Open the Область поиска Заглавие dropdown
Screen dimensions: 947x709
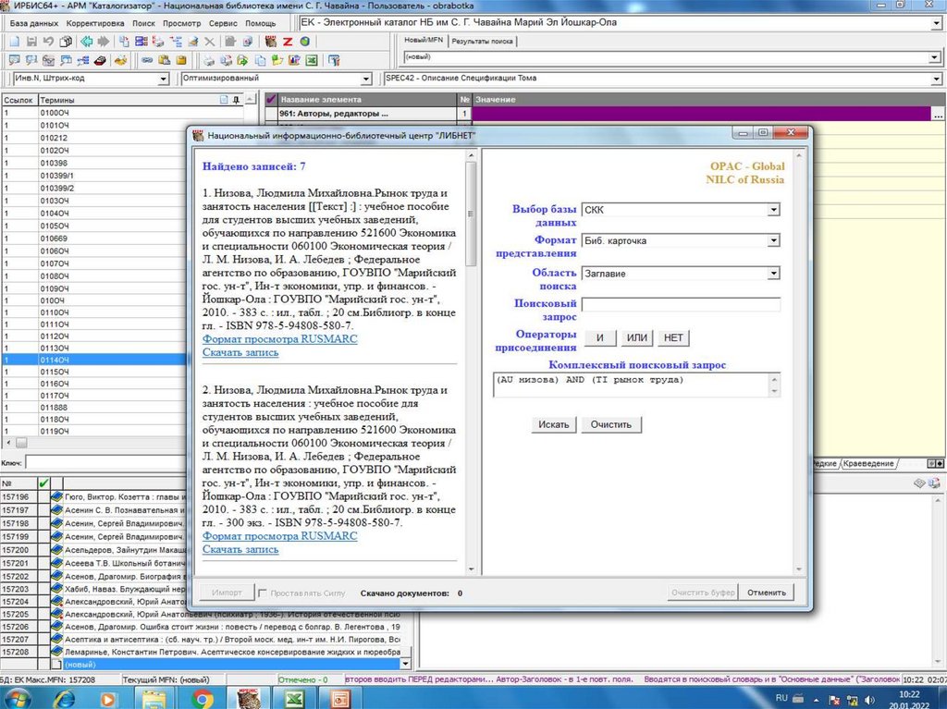click(x=774, y=273)
